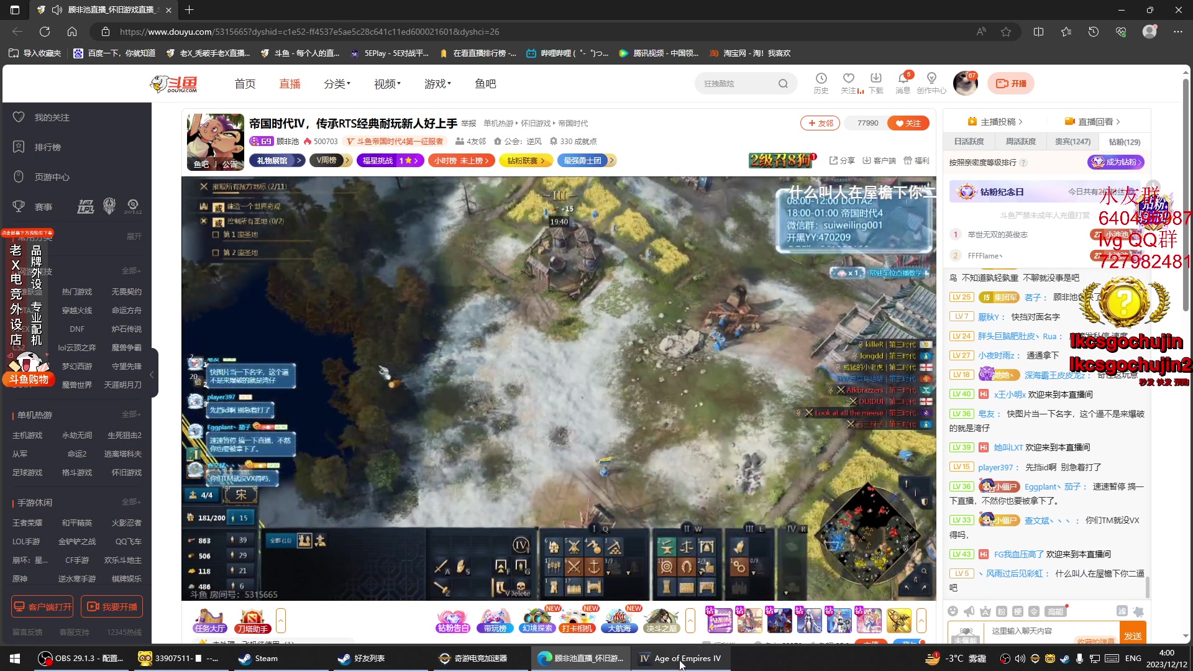
Task: Expand the 游戏 dropdown in top nav
Action: (x=437, y=84)
